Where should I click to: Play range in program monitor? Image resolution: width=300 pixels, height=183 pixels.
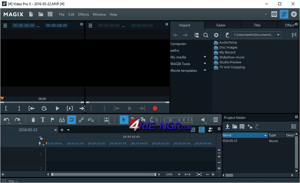coord(70,108)
